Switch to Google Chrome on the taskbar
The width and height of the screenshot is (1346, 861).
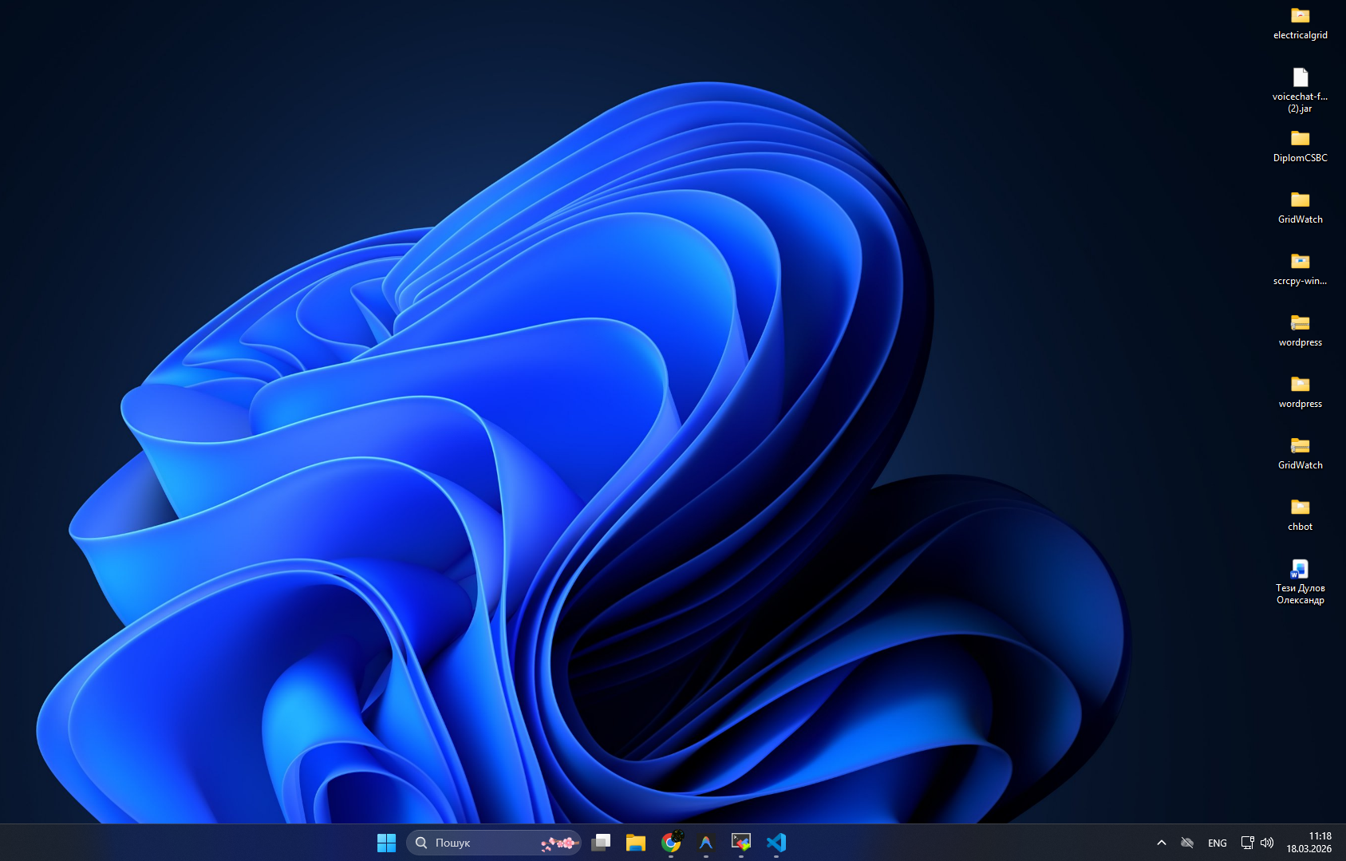tap(671, 843)
